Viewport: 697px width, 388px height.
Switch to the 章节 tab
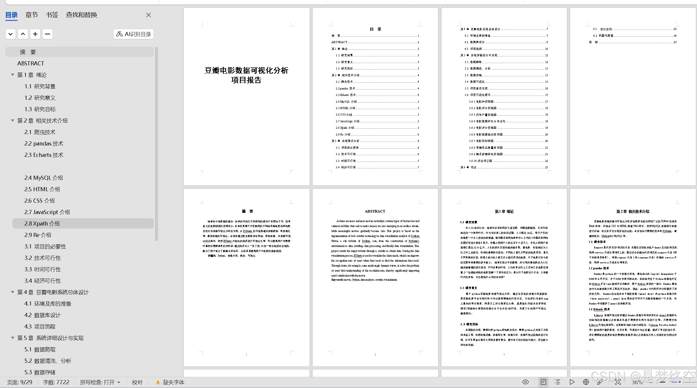pyautogui.click(x=31, y=15)
